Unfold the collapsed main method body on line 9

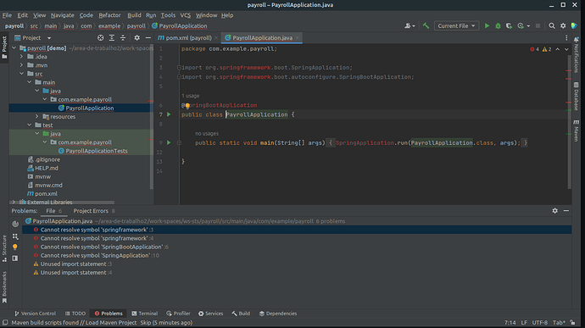[179, 142]
